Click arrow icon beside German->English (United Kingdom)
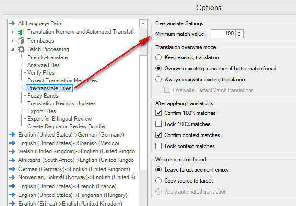Screen dimensions: 296x206 [x=12, y=169]
